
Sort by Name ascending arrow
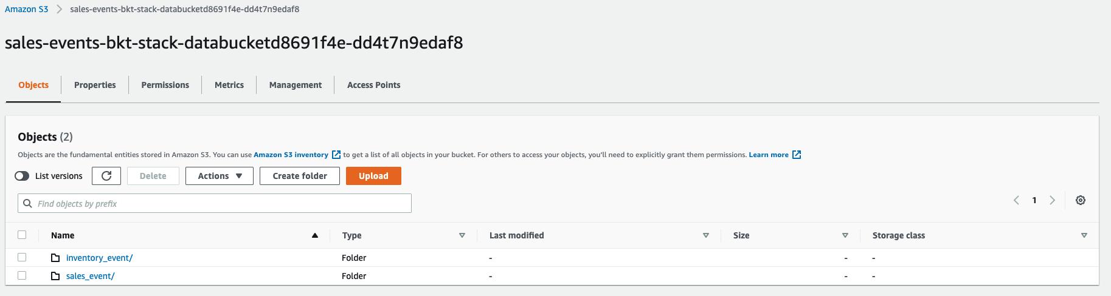315,235
